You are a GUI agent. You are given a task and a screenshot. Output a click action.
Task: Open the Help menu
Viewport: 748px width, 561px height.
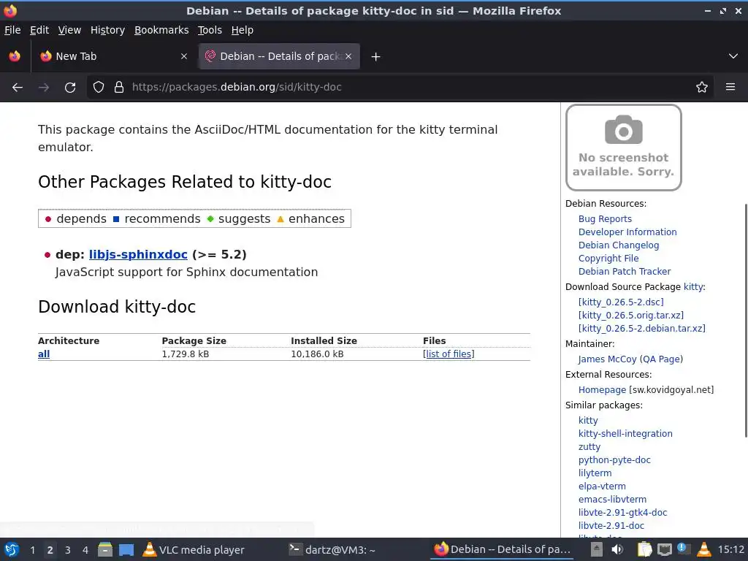(x=243, y=30)
